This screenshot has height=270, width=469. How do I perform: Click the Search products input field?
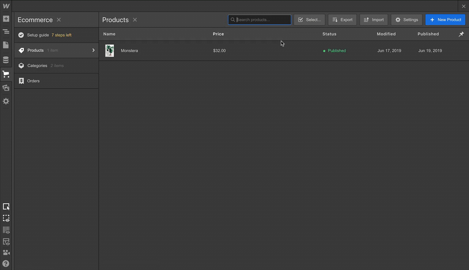[259, 19]
